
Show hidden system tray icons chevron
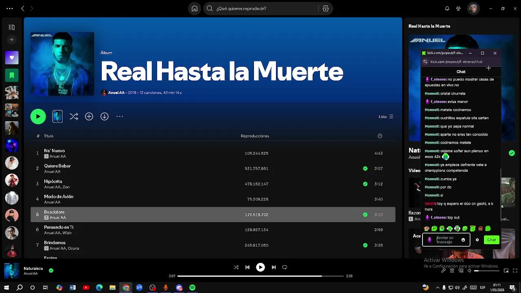[x=438, y=288]
